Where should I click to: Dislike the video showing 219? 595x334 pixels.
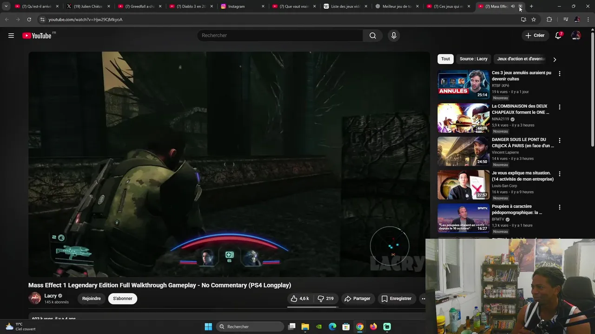(325, 299)
